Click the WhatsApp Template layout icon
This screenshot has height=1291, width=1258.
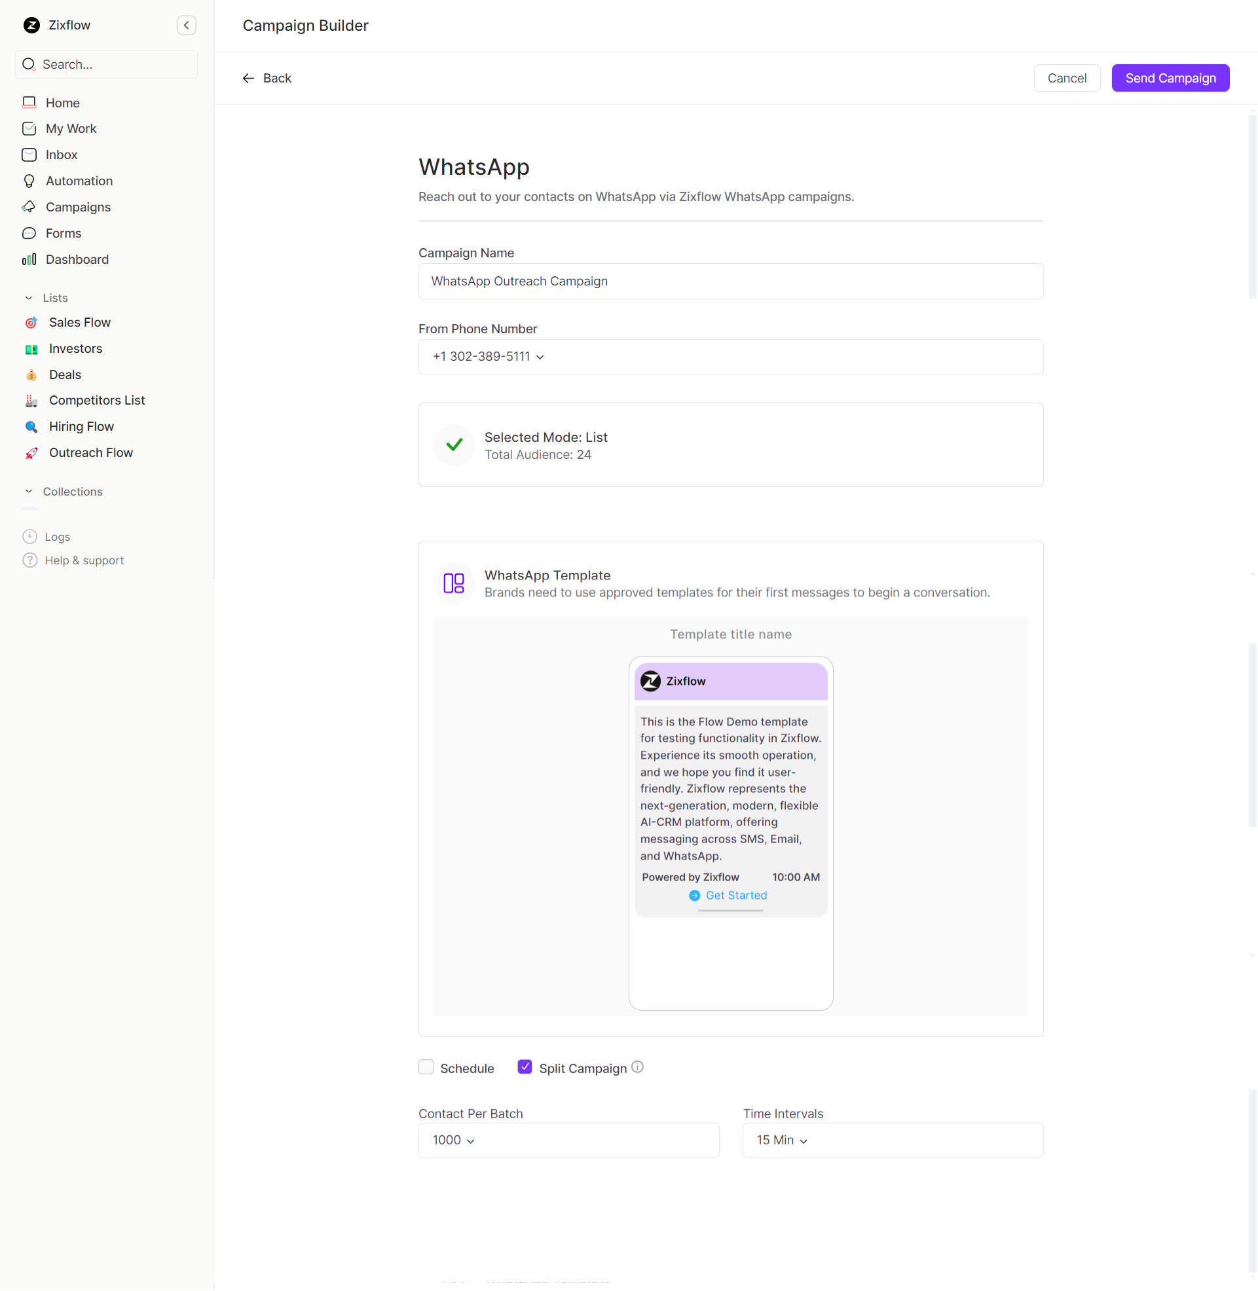click(454, 583)
